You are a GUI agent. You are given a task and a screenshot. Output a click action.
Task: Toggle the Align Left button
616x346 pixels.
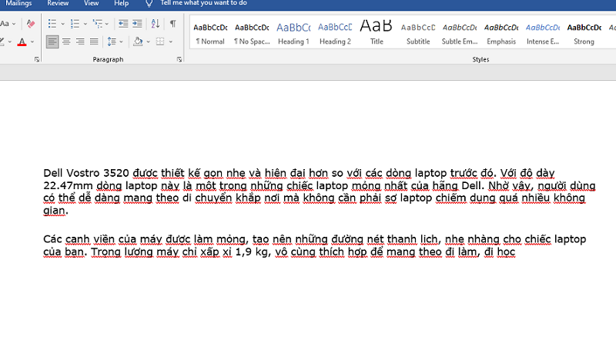pos(52,42)
